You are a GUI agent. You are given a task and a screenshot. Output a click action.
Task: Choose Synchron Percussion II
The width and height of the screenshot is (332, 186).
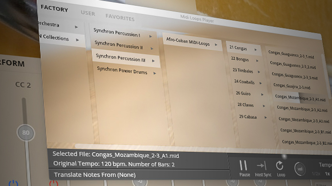(119, 45)
